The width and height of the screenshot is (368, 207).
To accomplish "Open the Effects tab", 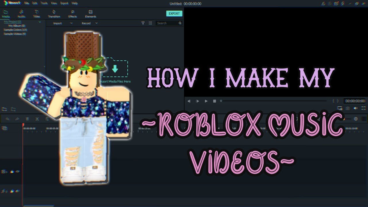I will click(72, 14).
